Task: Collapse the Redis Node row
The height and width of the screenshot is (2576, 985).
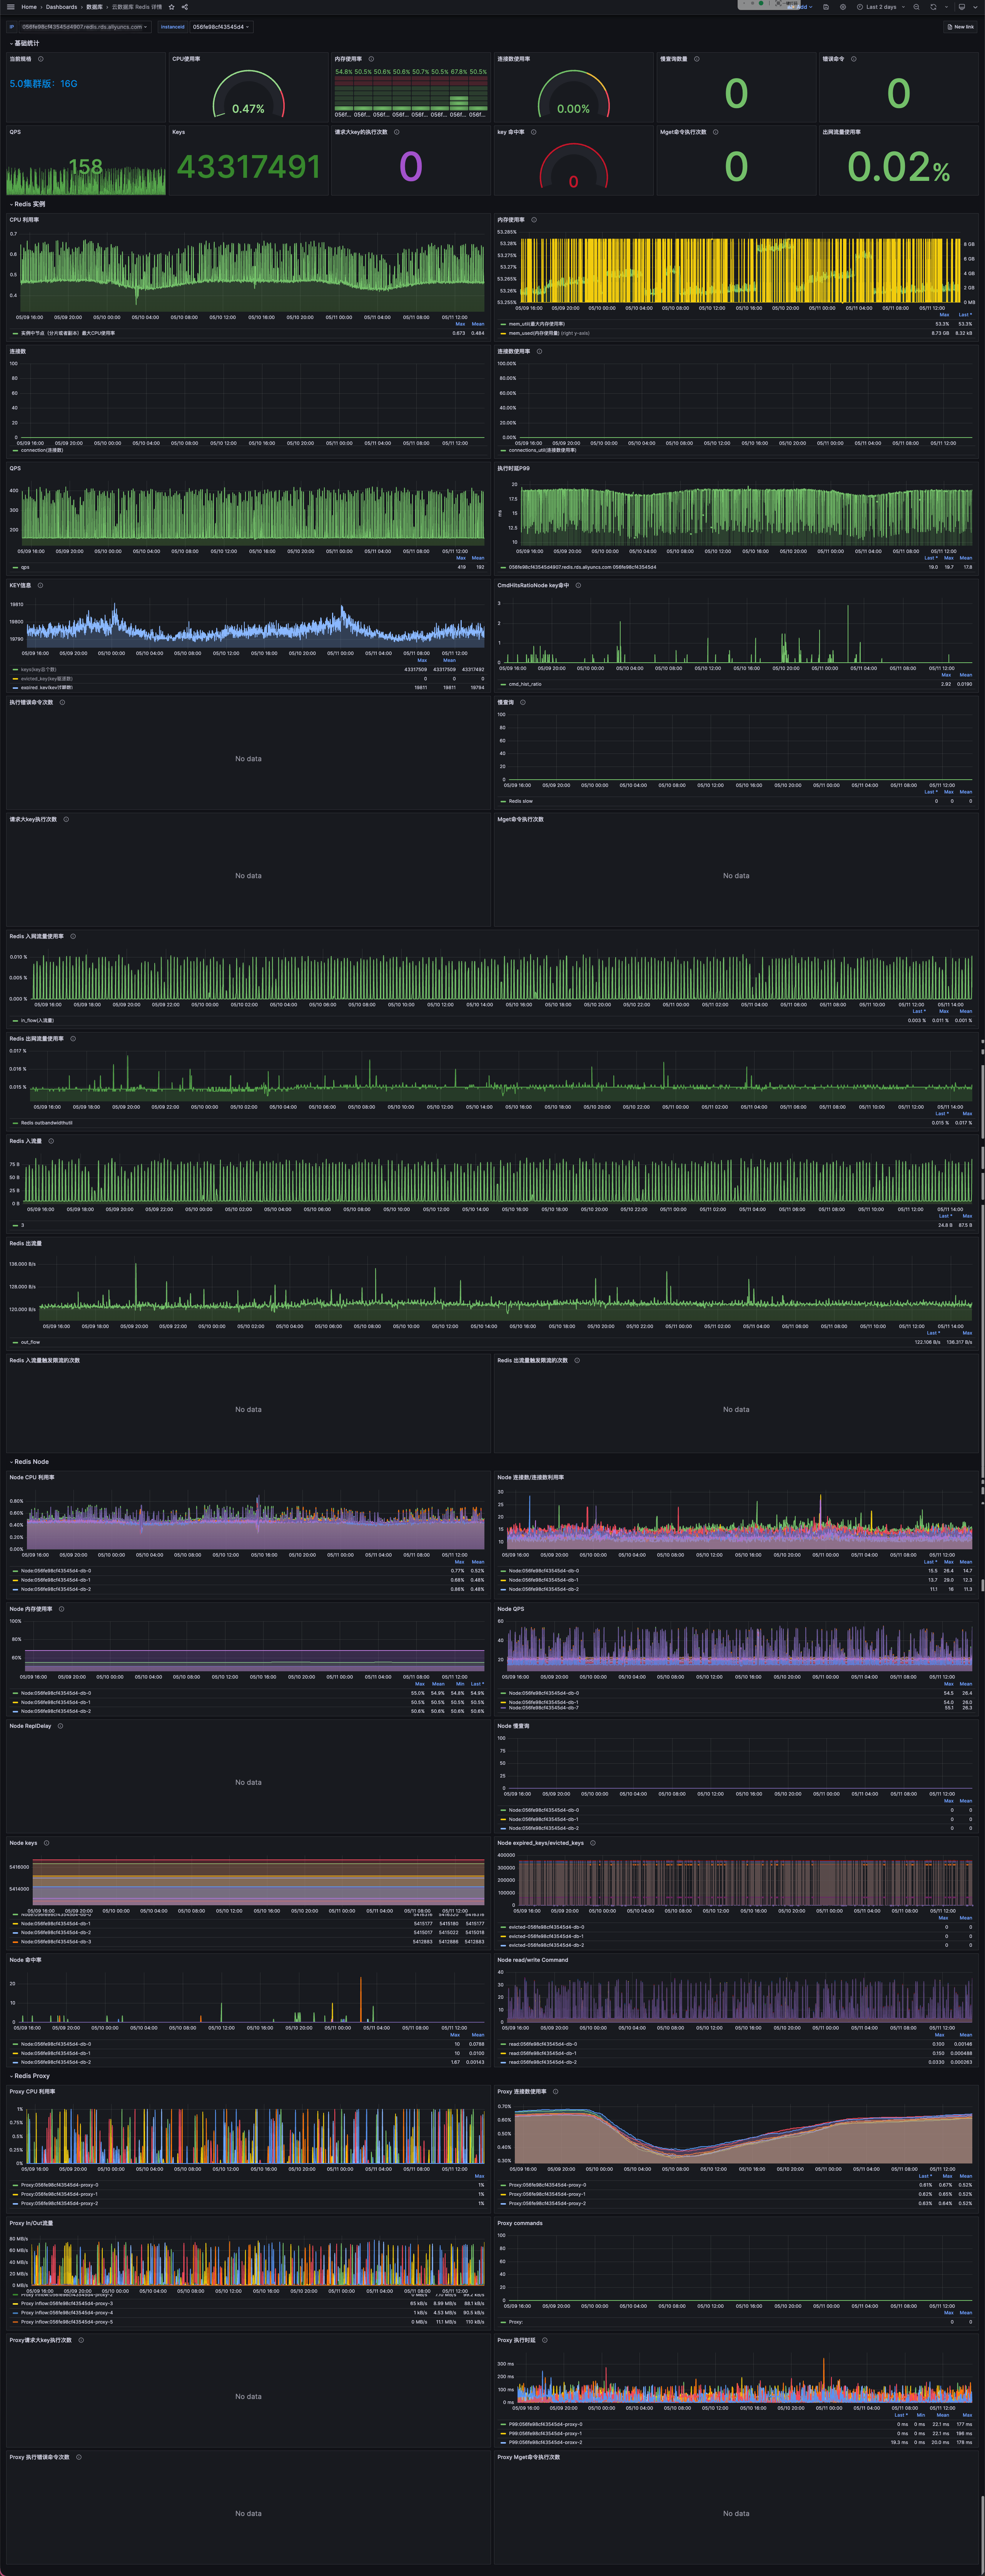Action: 30,1462
